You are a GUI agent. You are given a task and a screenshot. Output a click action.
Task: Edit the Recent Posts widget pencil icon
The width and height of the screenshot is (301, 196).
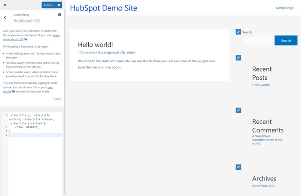click(238, 58)
